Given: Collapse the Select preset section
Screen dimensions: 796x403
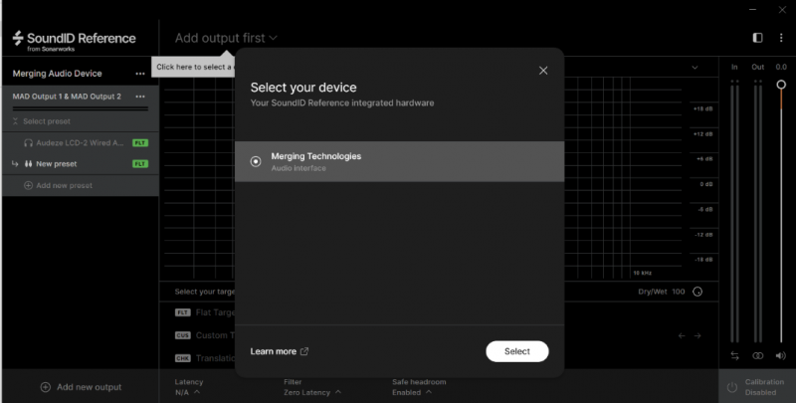Looking at the screenshot, I should click(15, 121).
